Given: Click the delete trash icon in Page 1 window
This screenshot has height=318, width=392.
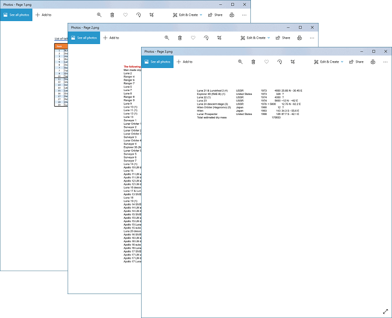Looking at the screenshot, I should (x=112, y=15).
